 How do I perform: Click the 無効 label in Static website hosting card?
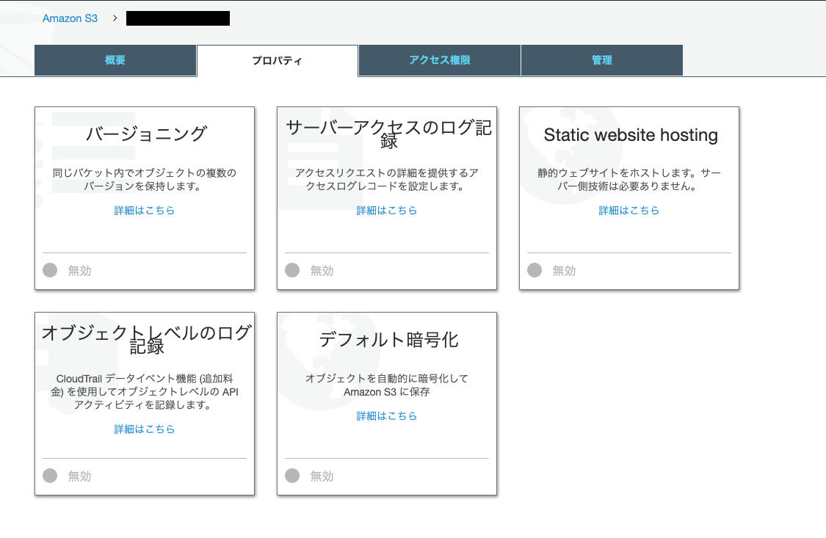click(x=564, y=271)
